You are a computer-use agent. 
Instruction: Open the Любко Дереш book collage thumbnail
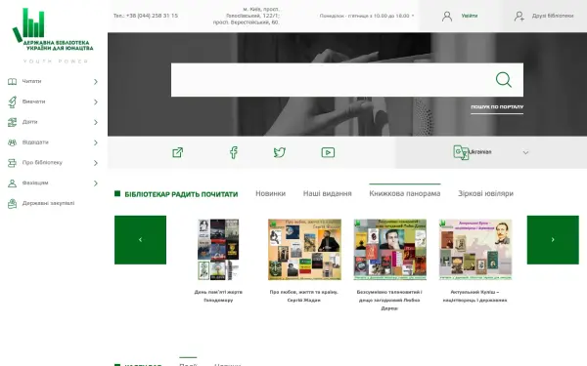(389, 250)
